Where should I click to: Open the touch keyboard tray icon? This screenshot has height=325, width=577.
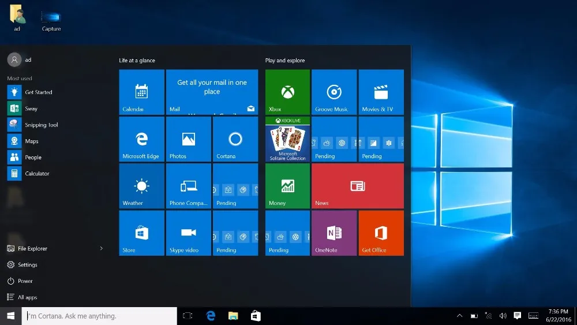click(x=534, y=315)
